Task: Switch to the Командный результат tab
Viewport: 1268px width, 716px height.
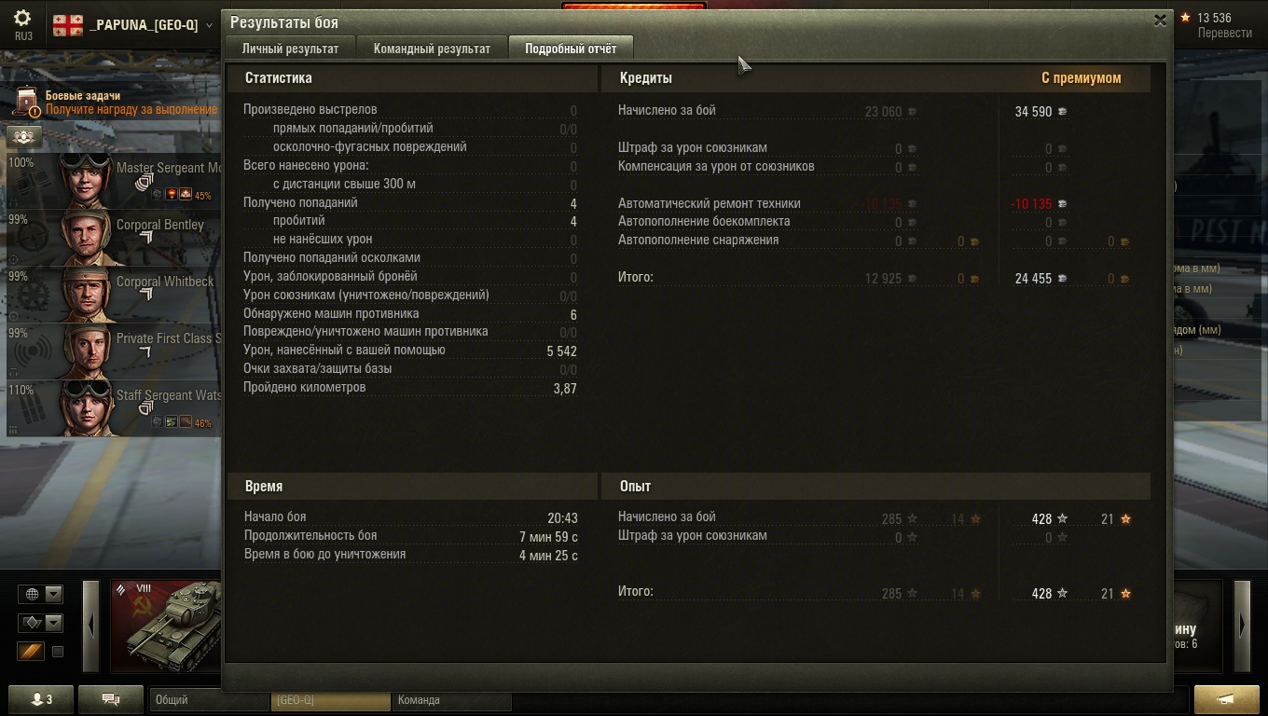Action: click(432, 48)
